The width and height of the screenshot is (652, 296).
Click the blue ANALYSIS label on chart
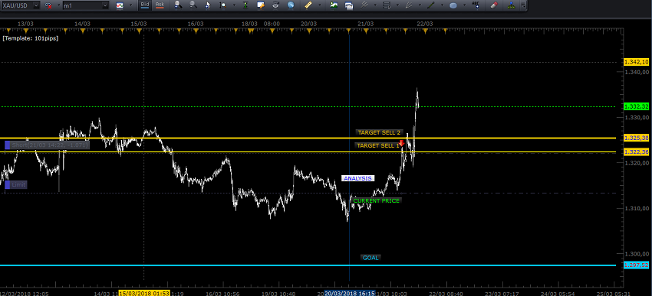point(358,178)
